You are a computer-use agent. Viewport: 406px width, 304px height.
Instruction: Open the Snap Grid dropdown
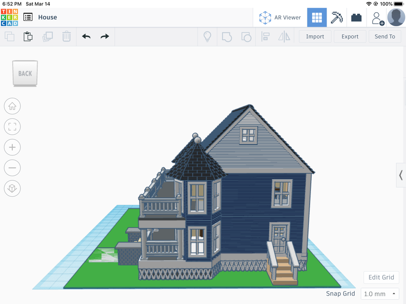tap(379, 294)
